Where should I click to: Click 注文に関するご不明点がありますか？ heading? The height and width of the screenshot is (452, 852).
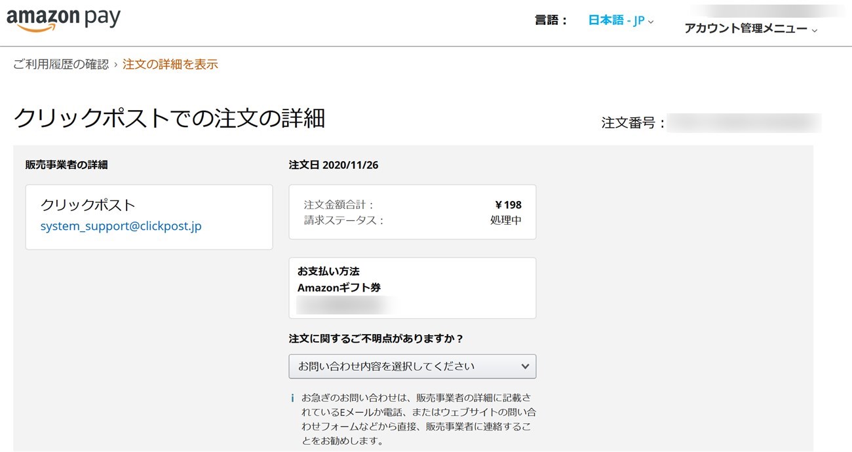376,339
